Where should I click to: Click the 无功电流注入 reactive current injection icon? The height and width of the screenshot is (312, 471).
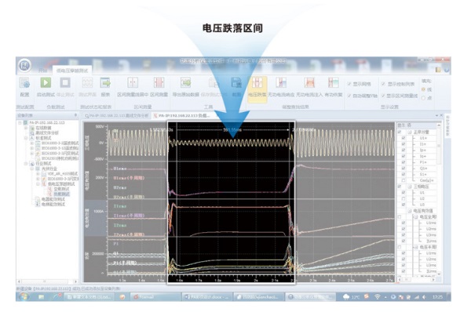click(309, 83)
